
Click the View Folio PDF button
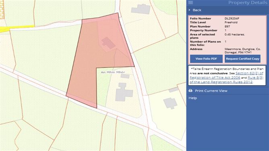point(206,59)
